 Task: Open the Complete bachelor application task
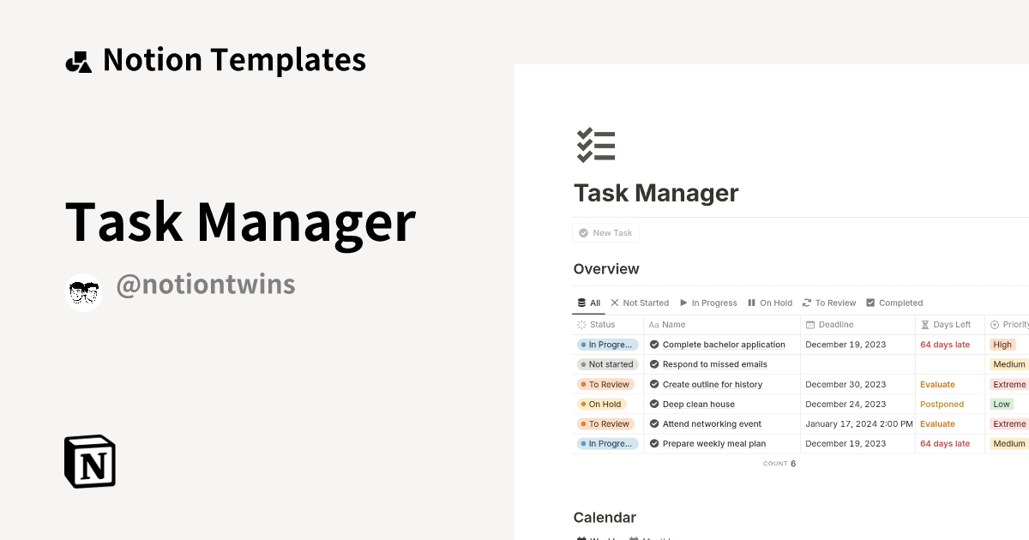[723, 345]
